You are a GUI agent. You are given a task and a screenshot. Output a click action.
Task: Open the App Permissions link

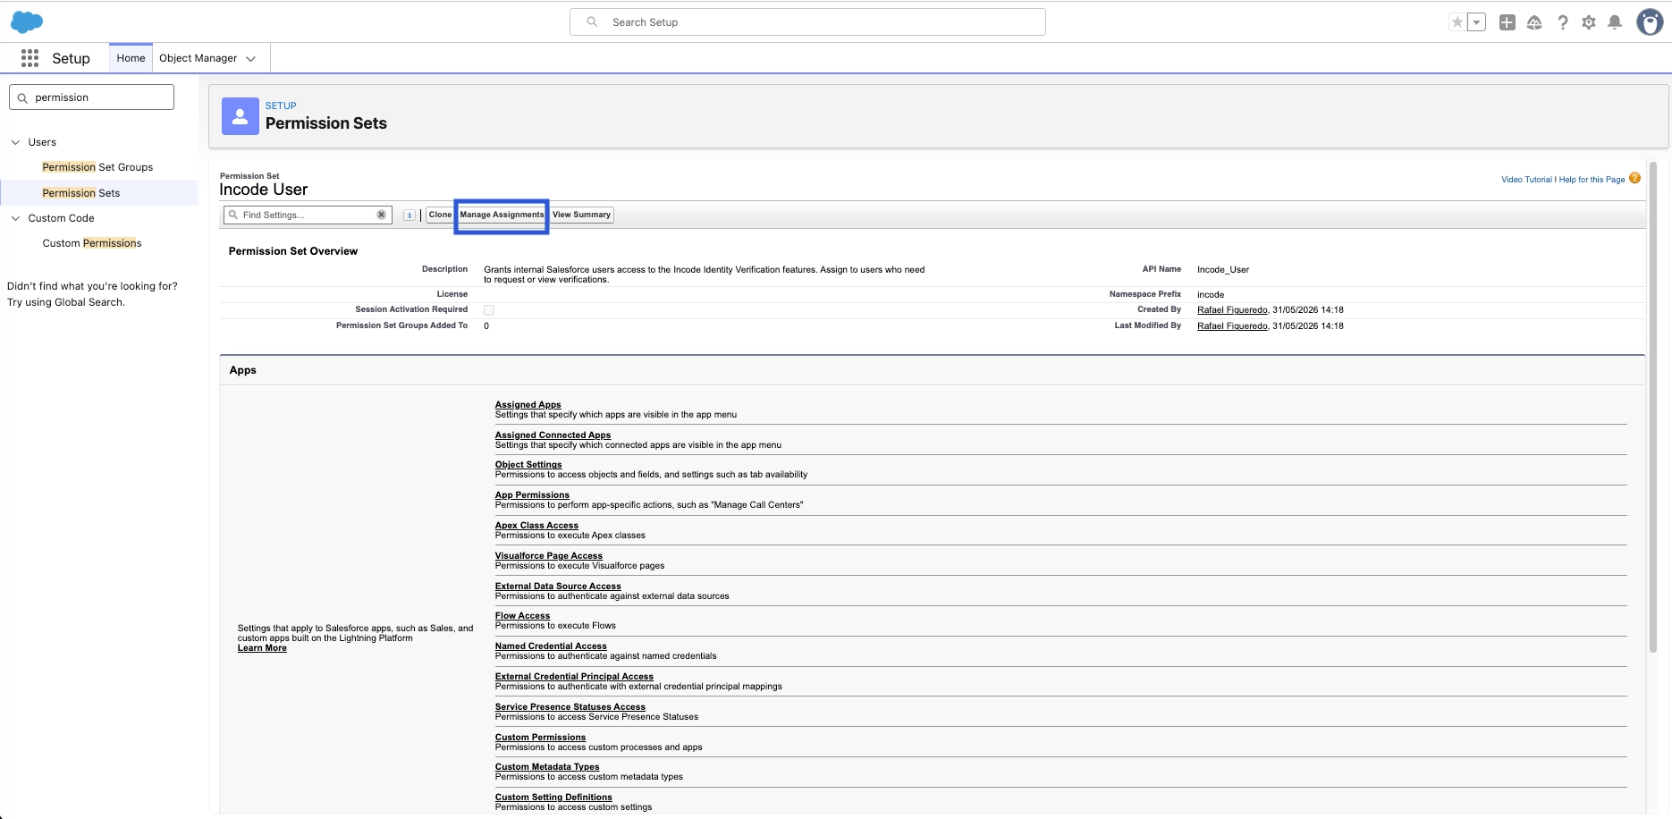point(532,495)
